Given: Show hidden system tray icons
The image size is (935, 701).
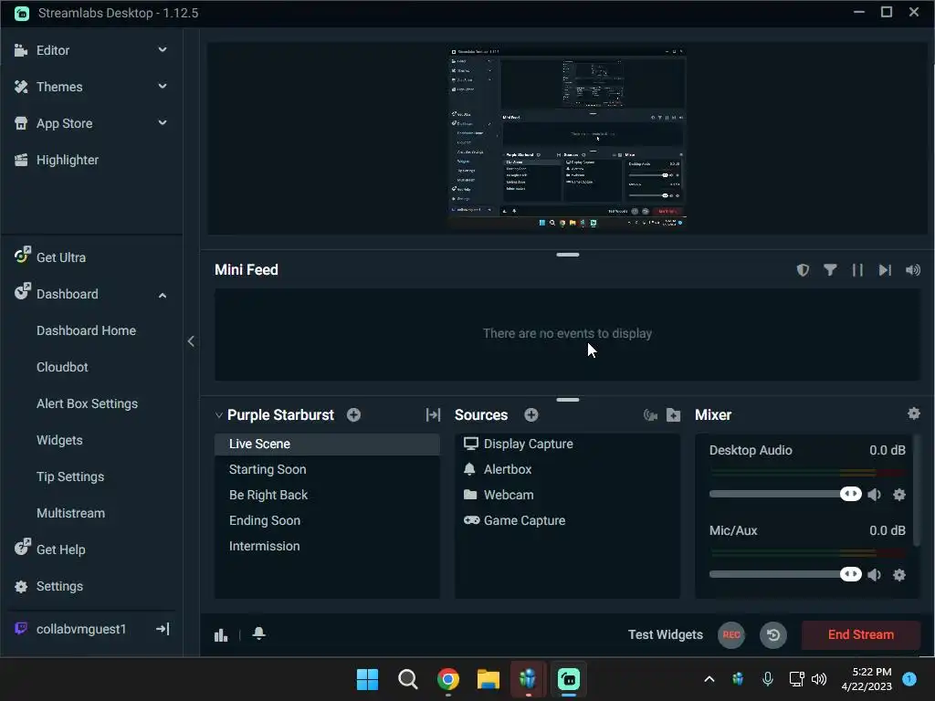Looking at the screenshot, I should 709,679.
